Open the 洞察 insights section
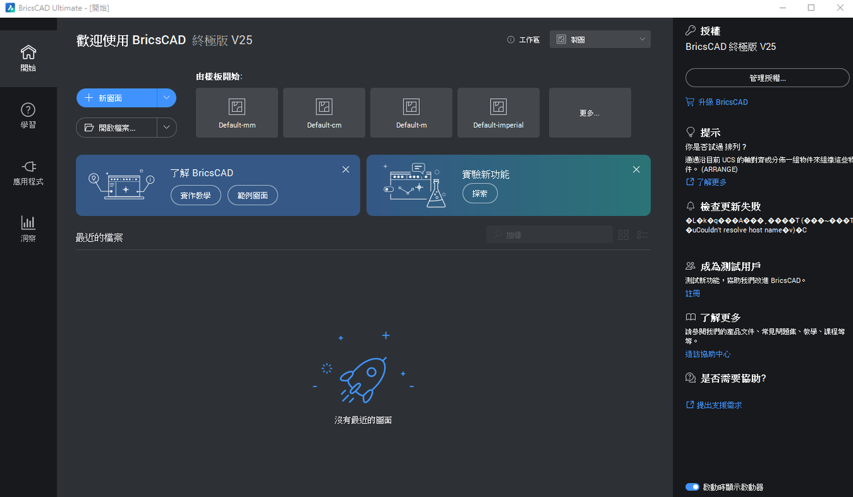The width and height of the screenshot is (853, 497). (x=28, y=229)
